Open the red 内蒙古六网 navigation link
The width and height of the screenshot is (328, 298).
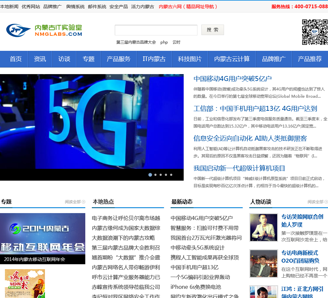point(188,7)
